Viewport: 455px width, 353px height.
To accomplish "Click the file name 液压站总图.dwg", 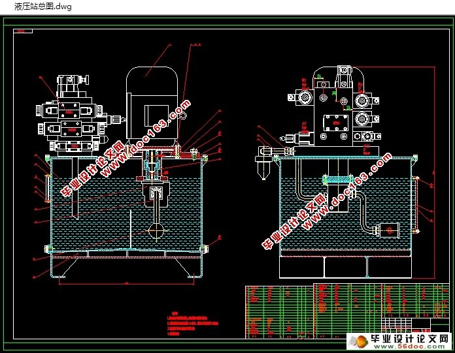I will coord(43,7).
